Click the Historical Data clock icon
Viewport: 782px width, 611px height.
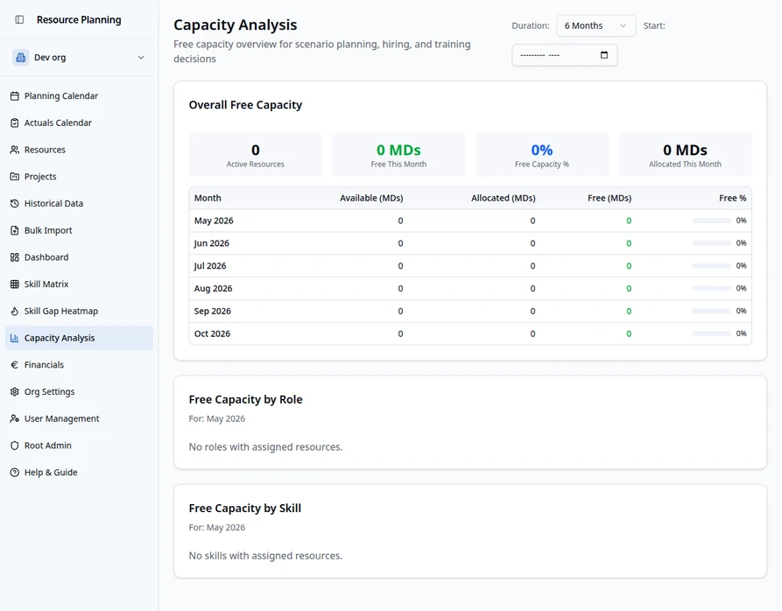(15, 203)
